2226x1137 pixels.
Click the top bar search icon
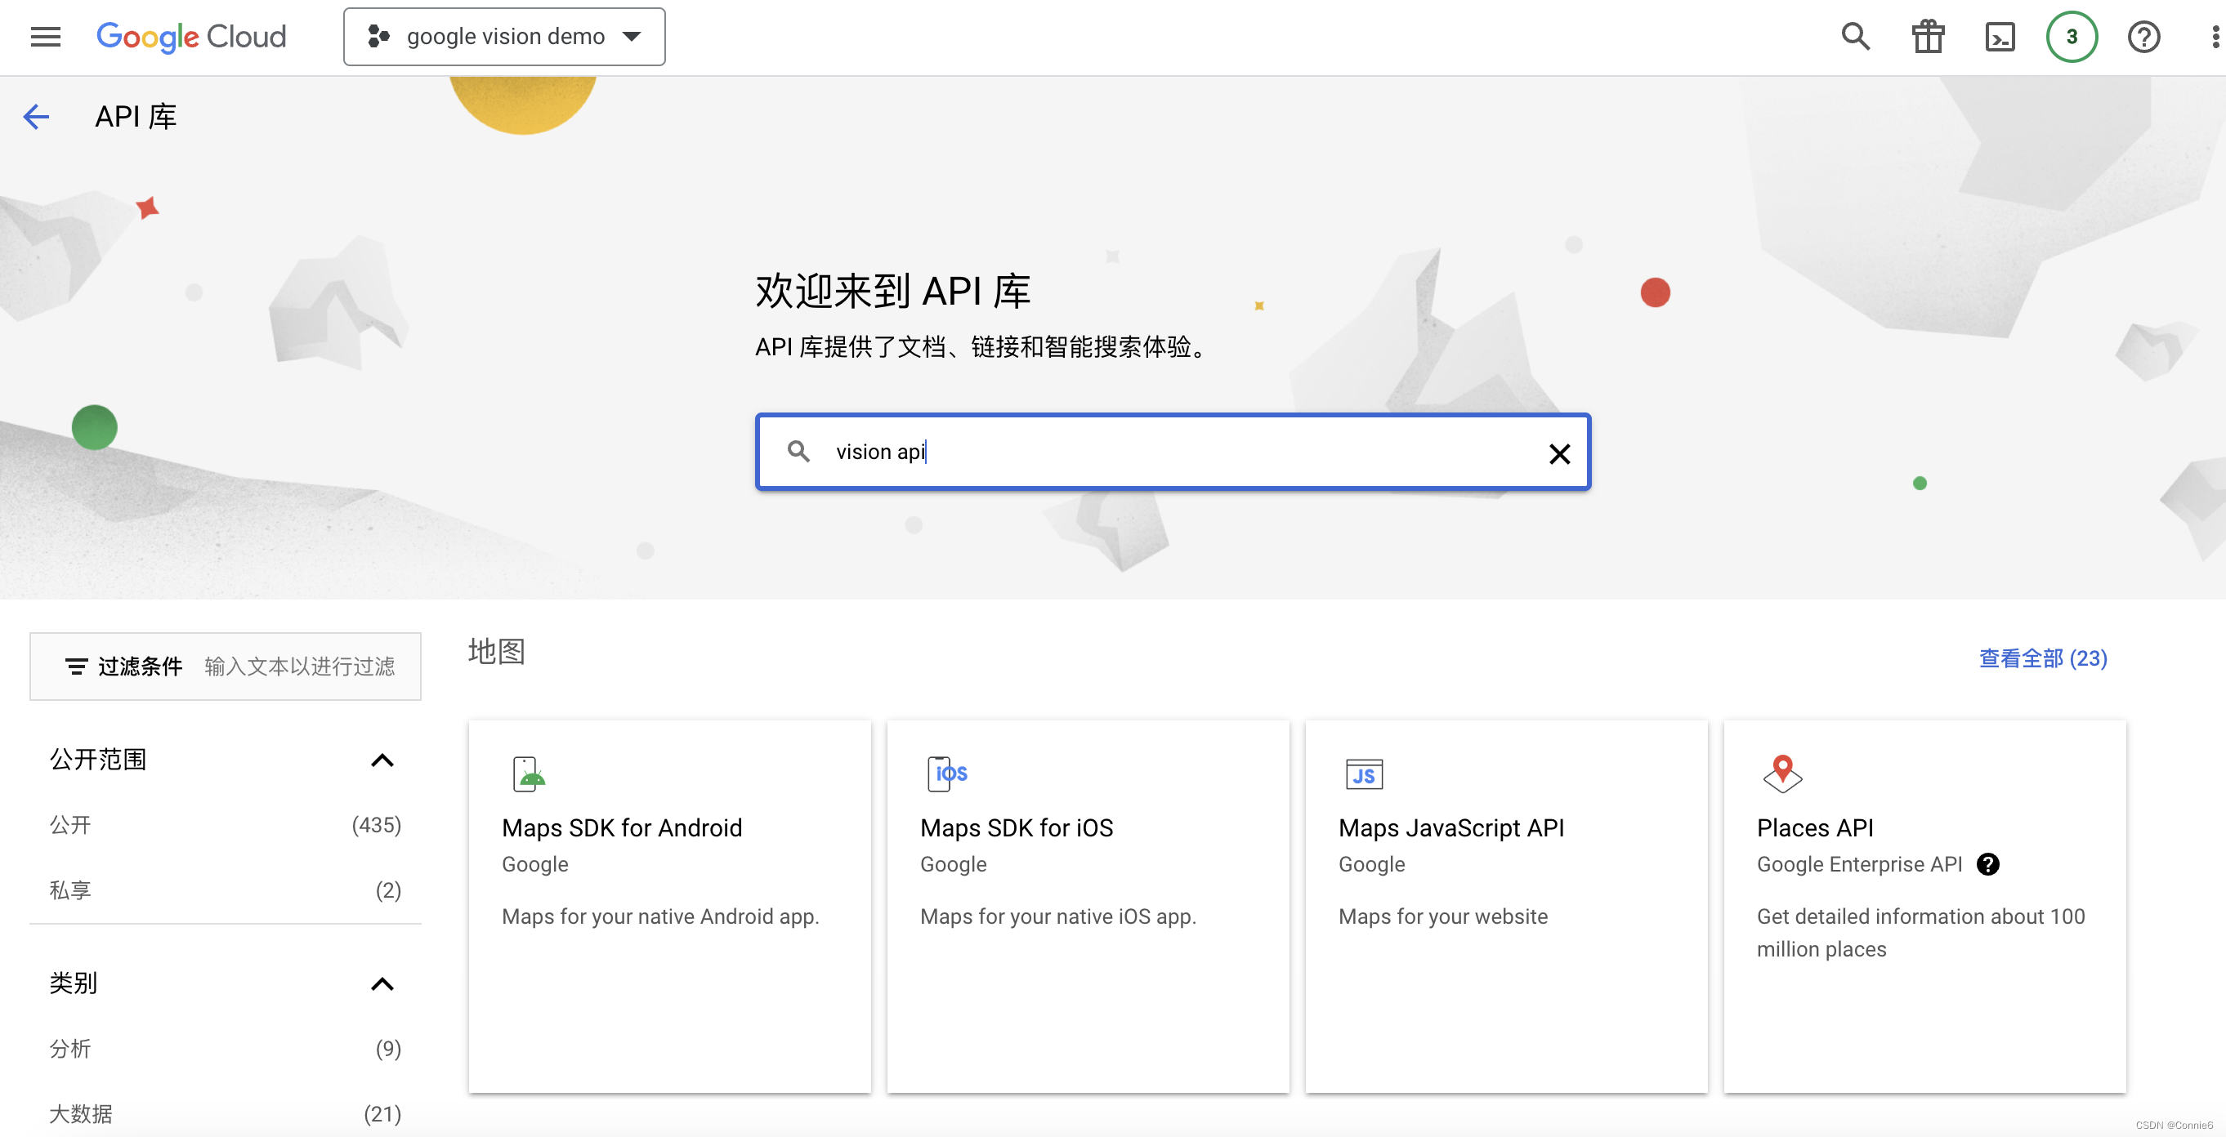pos(1854,37)
